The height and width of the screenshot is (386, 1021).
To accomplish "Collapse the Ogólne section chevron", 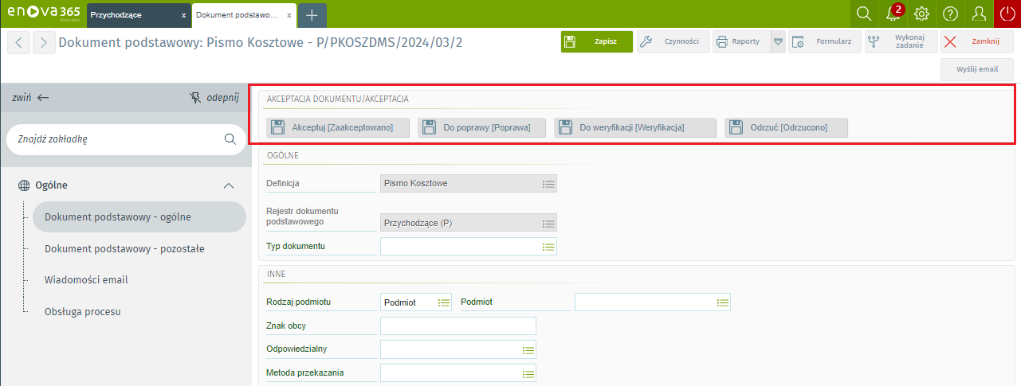I will pyautogui.click(x=229, y=185).
